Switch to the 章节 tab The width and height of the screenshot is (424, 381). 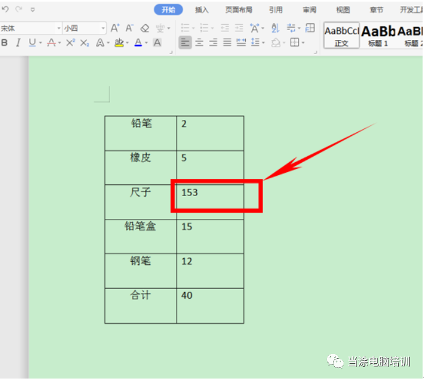(377, 10)
